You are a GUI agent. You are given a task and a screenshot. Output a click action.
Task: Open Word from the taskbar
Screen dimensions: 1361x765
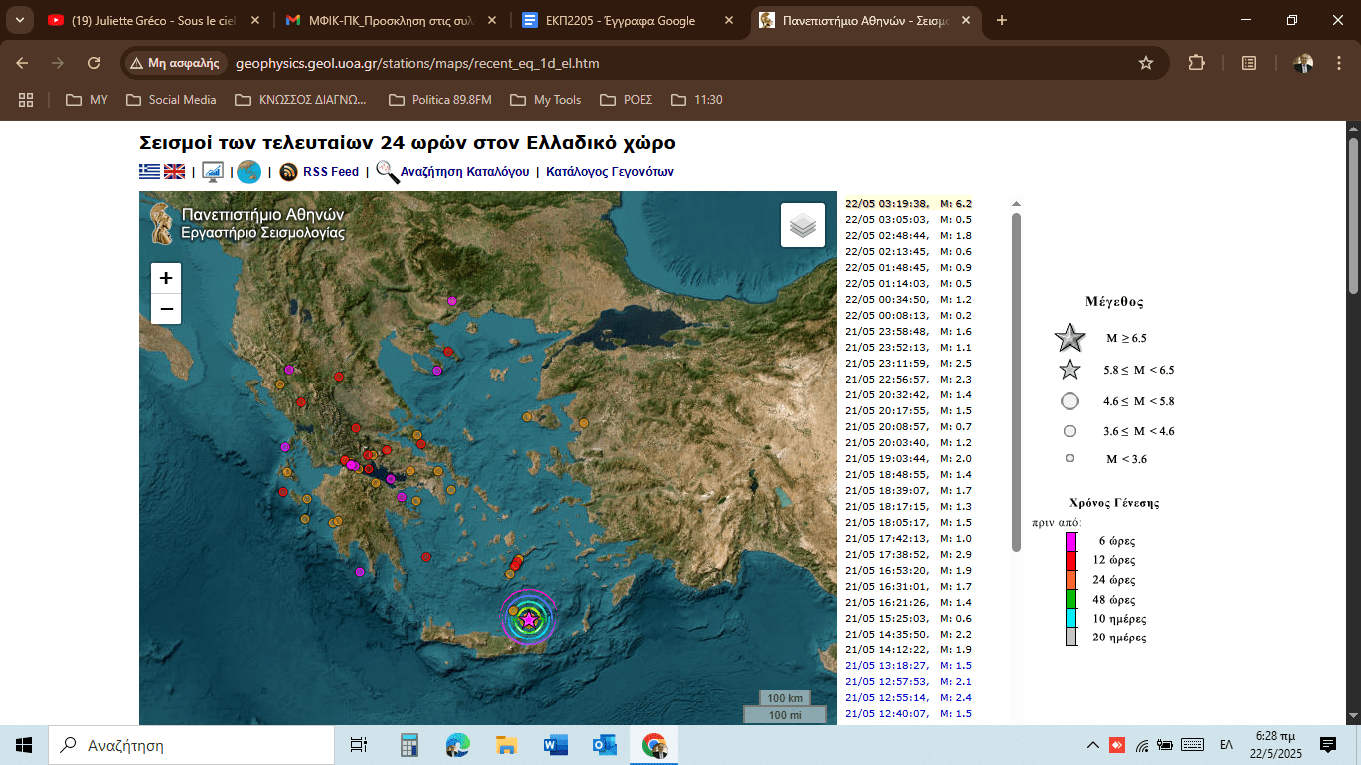pos(555,745)
